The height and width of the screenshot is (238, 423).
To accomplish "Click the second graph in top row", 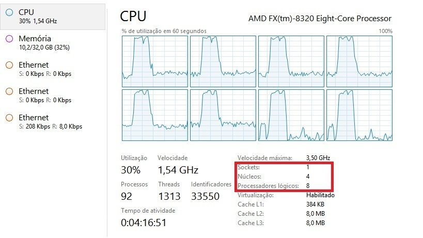I will coord(223,61).
